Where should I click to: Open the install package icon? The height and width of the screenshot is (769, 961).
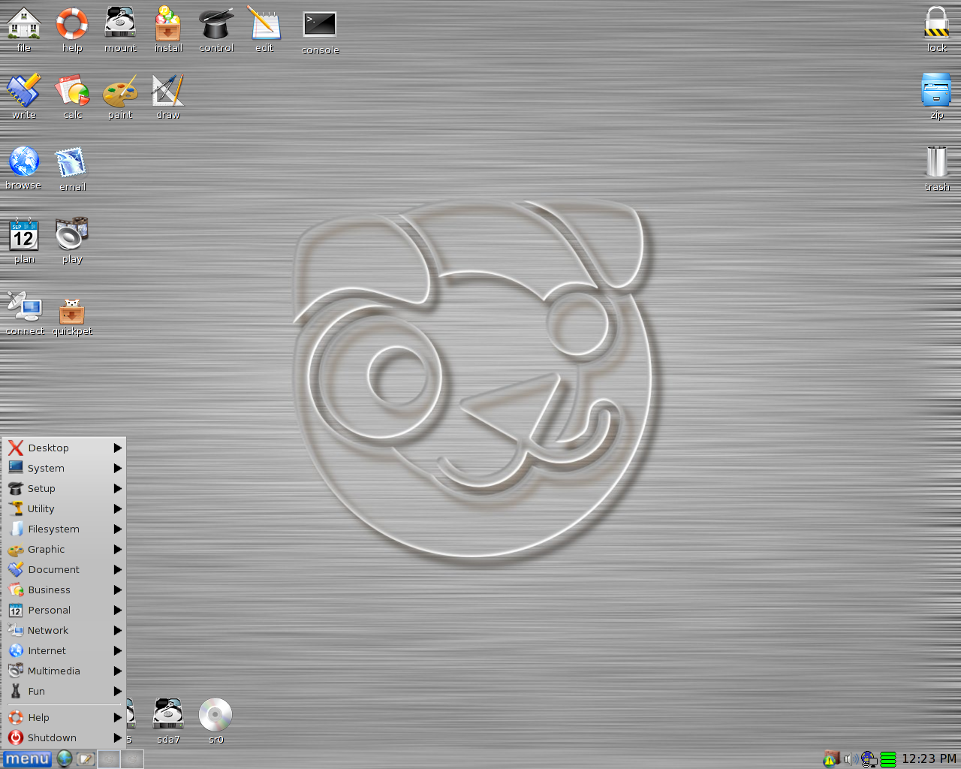168,24
